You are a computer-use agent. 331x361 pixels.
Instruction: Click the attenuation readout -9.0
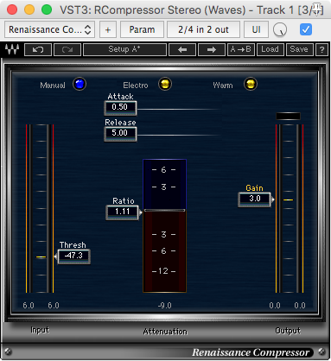(165, 306)
